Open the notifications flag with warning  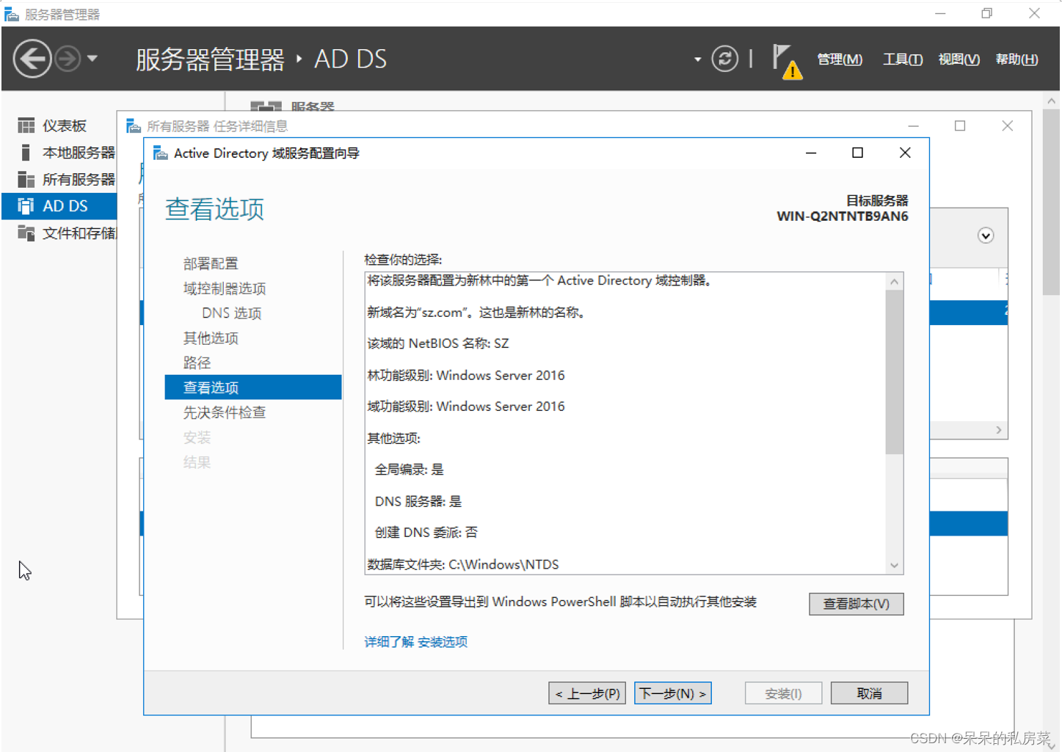point(786,61)
